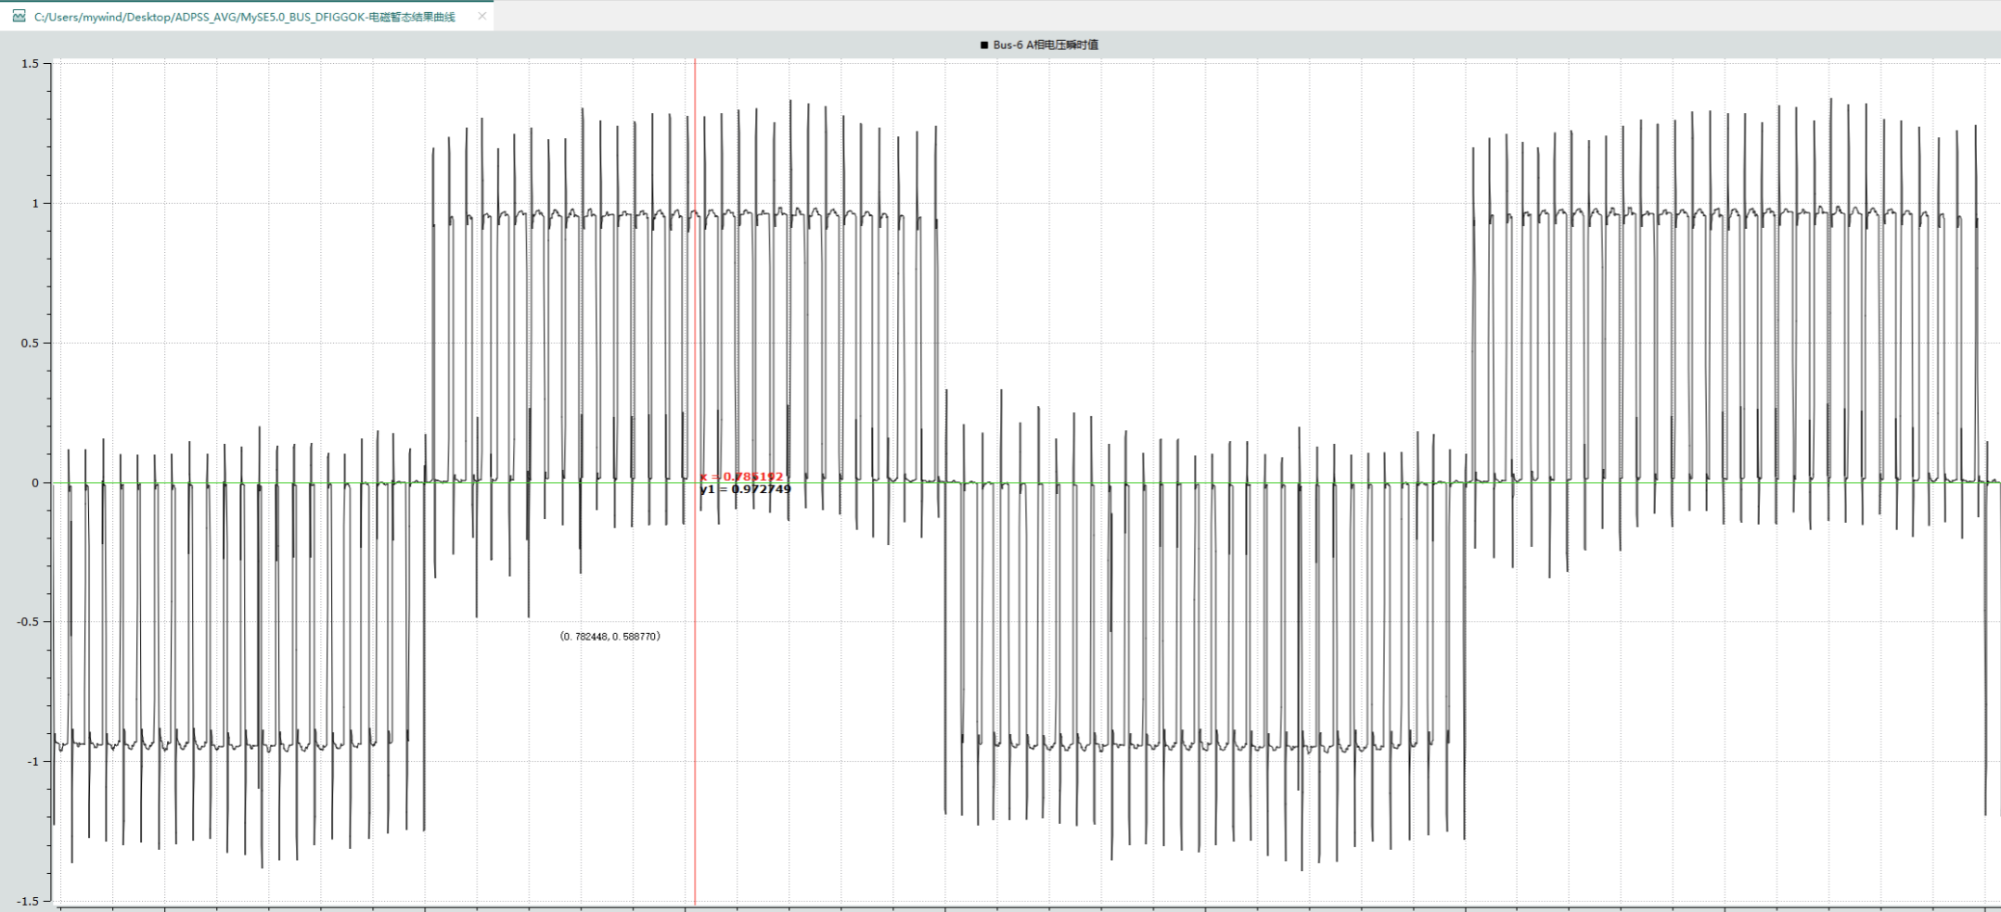Click the red x = 0.785192 readout
Viewport: 2001px width, 912px height.
(x=741, y=476)
